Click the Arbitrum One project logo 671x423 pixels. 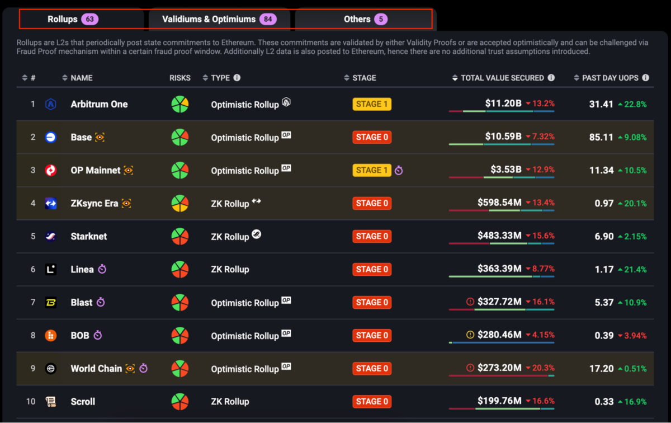51,104
